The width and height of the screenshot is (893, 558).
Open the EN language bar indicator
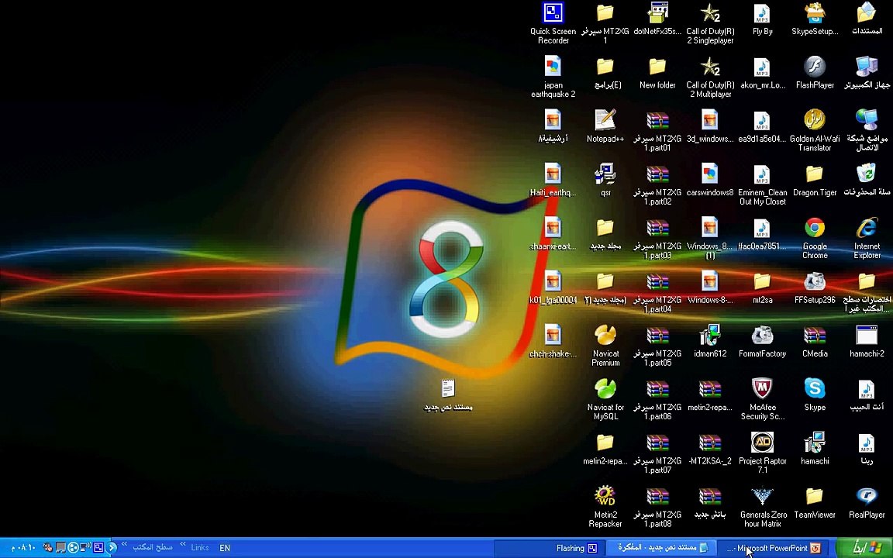pyautogui.click(x=225, y=548)
